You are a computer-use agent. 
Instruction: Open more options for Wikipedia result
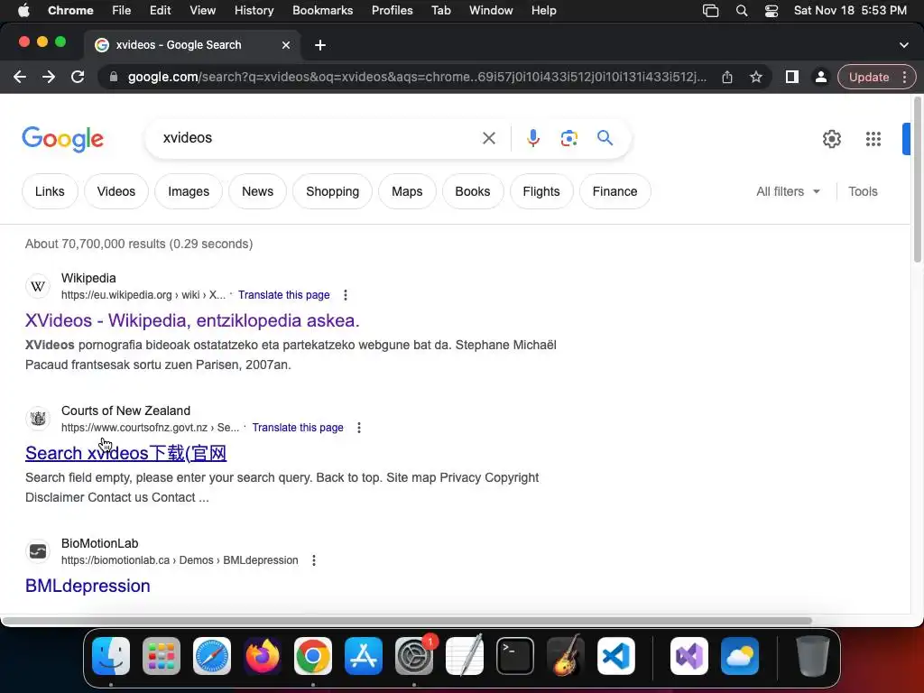346,295
